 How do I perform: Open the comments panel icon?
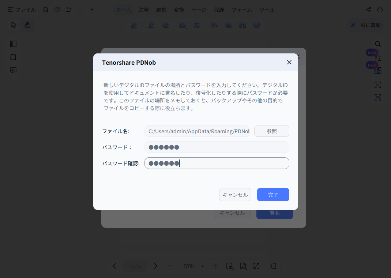tap(13, 70)
